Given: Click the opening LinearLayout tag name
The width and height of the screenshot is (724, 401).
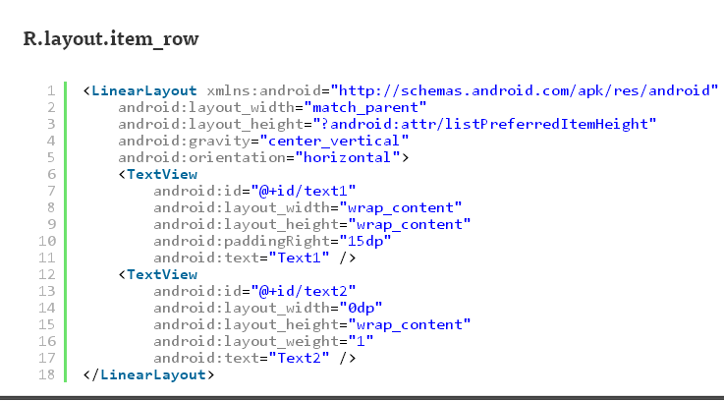Looking at the screenshot, I should click(x=144, y=90).
